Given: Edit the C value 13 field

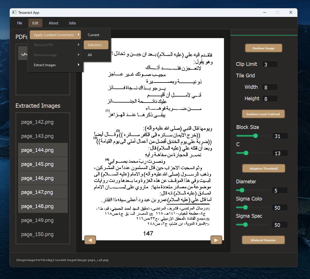Looking at the screenshot, I should (280, 153).
